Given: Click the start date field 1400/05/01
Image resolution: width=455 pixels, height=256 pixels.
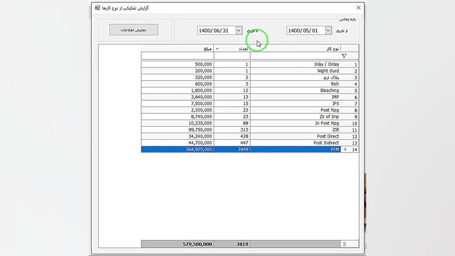Looking at the screenshot, I should click(x=306, y=30).
